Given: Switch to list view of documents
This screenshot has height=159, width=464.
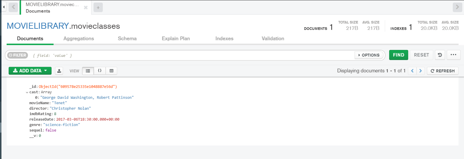Looking at the screenshot, I should 88,71.
